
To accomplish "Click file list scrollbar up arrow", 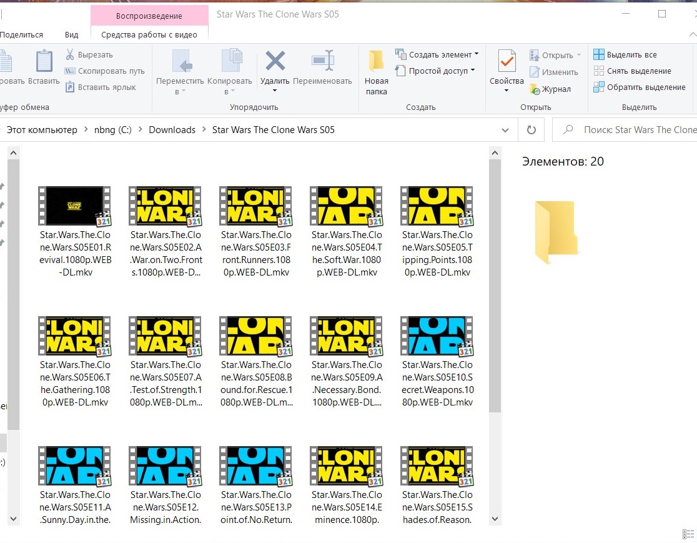I will tap(495, 153).
